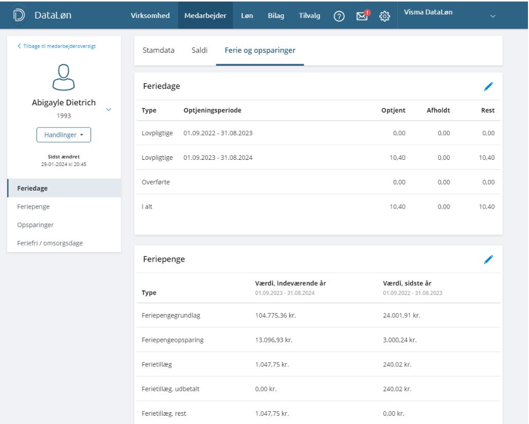Viewport: 529px width, 424px height.
Task: Expand the chevron beside Abigayle Dietrich
Action: coord(109,109)
